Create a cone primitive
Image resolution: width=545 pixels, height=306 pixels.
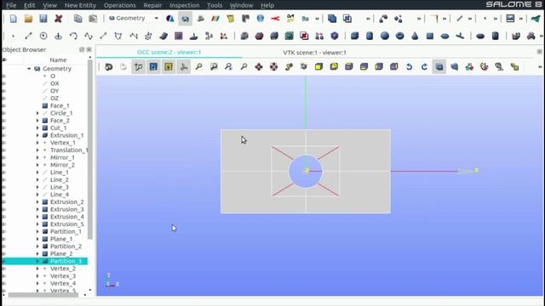[415, 36]
